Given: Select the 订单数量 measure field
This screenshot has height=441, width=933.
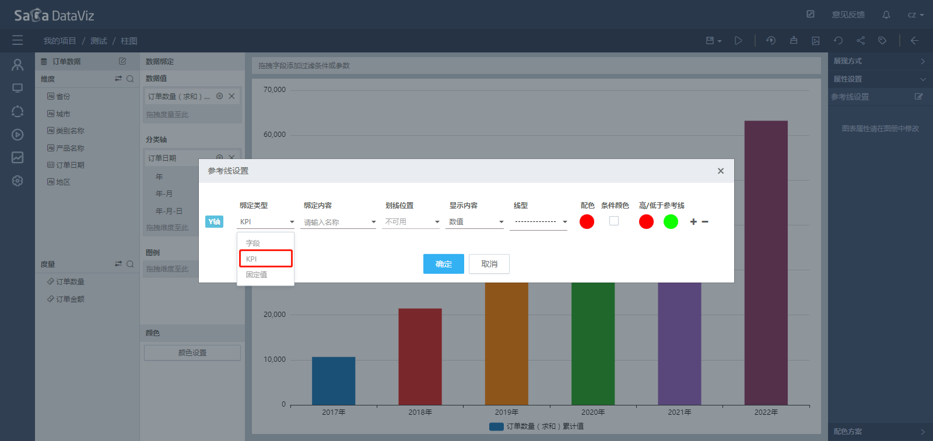Looking at the screenshot, I should pos(70,281).
